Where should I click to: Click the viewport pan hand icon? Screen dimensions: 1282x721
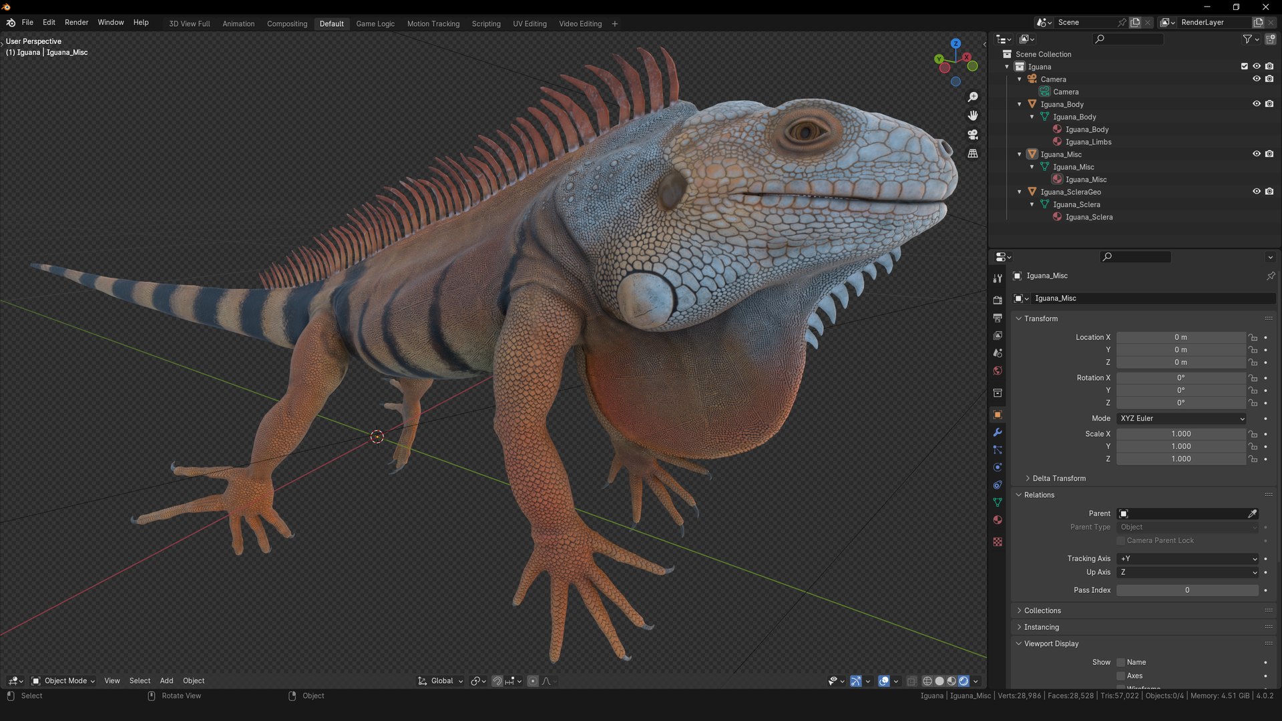973,116
